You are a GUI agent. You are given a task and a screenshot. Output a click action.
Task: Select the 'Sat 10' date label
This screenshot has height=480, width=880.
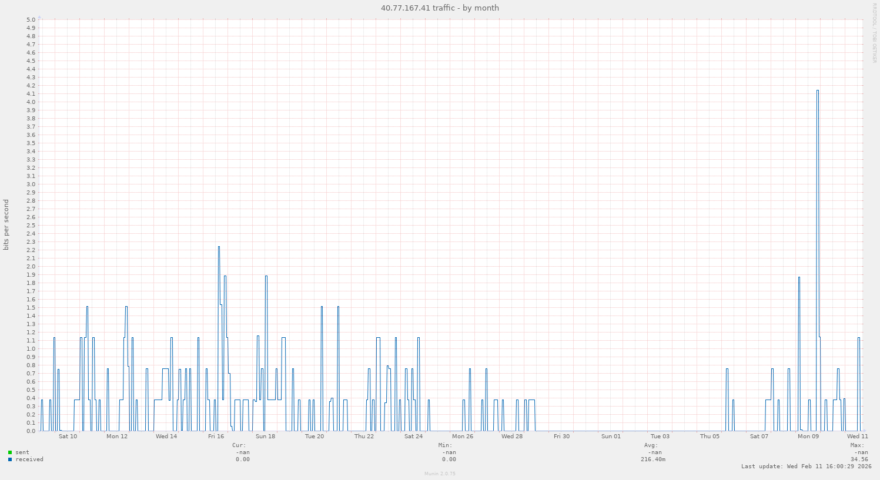[67, 437]
